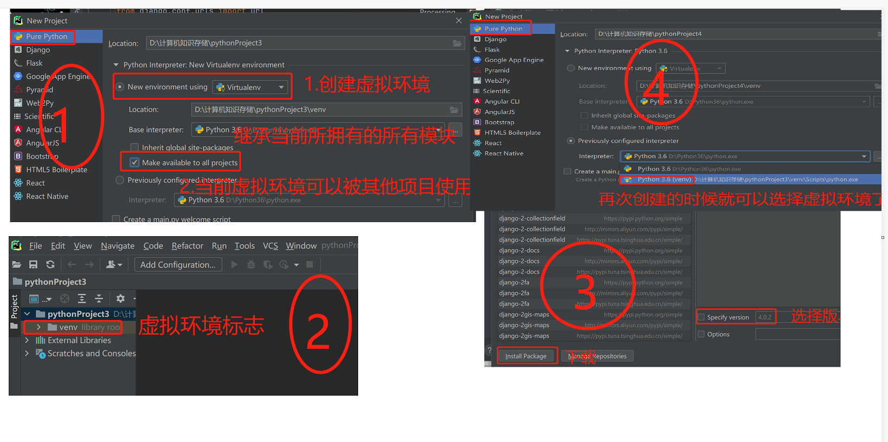Open the Virtualenv combo box in the pythonProject3 dialog

(250, 87)
